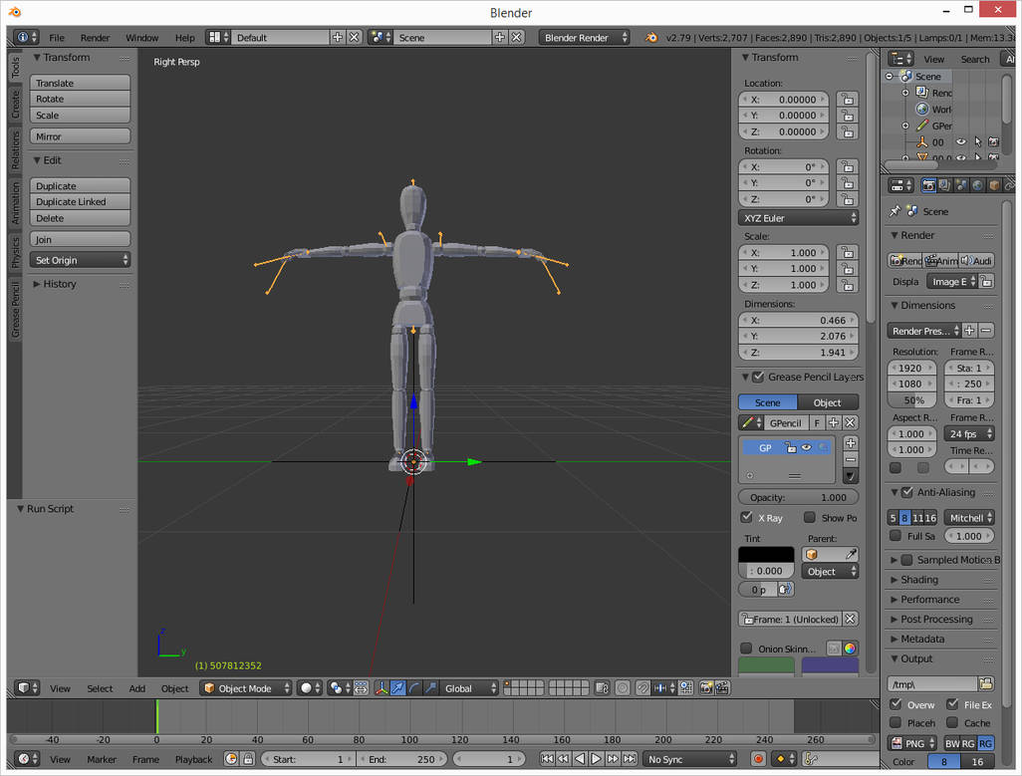Enable Onion Skinning checkbox
Screen dimensions: 1022x776
[x=746, y=648]
